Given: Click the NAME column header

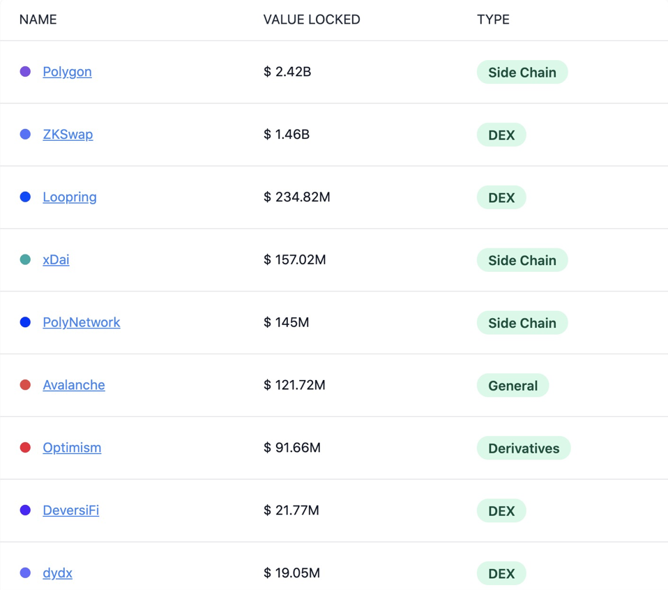Looking at the screenshot, I should pyautogui.click(x=38, y=20).
